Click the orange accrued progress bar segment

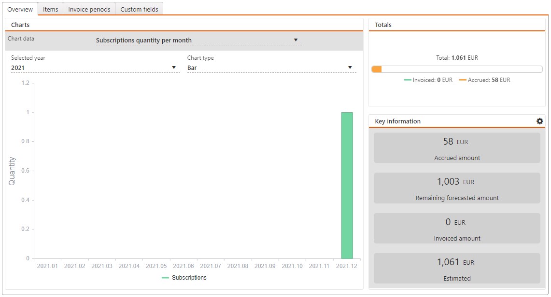click(377, 69)
